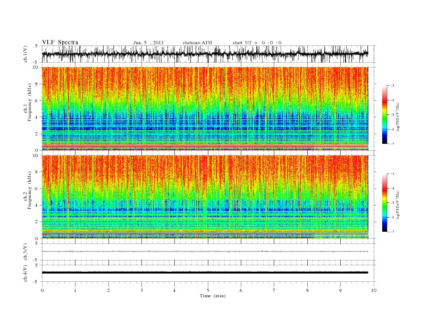Click the ch.3 flat voltage trace

coord(205,251)
